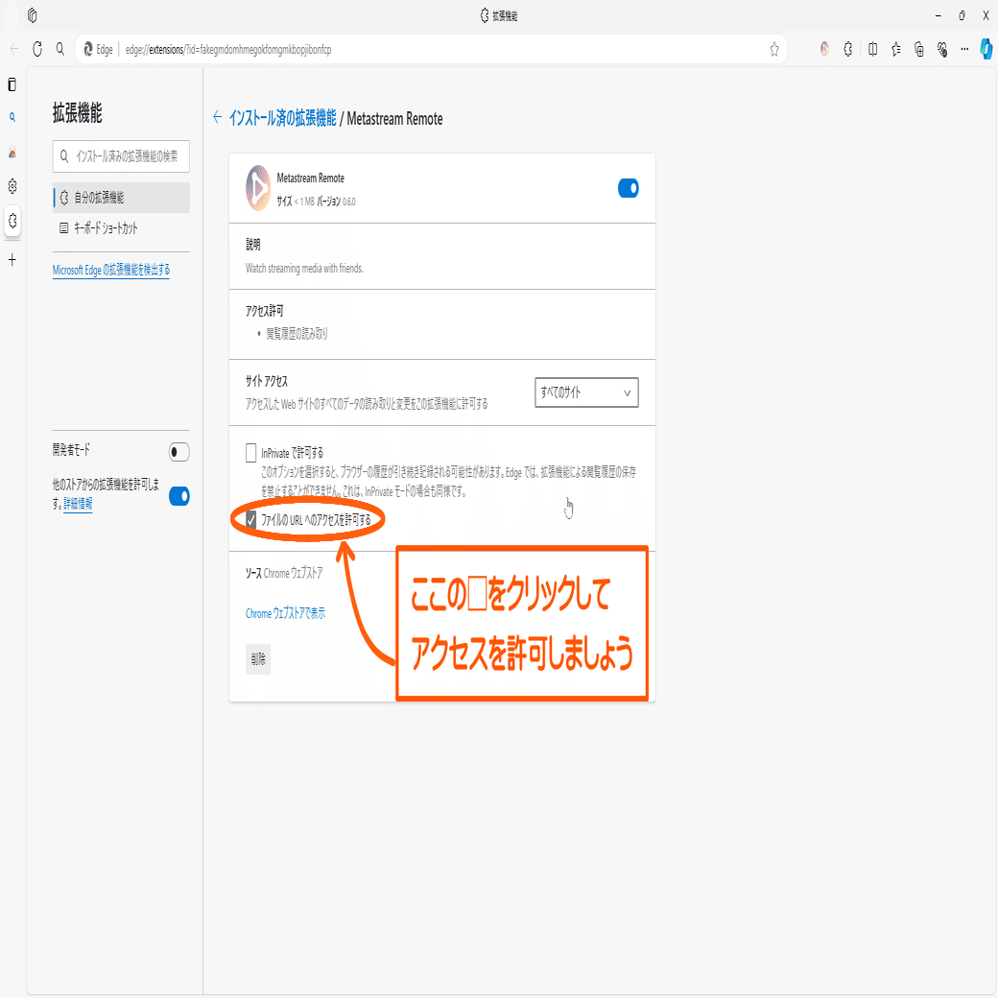Open the Favorites list toolbar icon
Screen dimensions: 998x998
[x=896, y=49]
